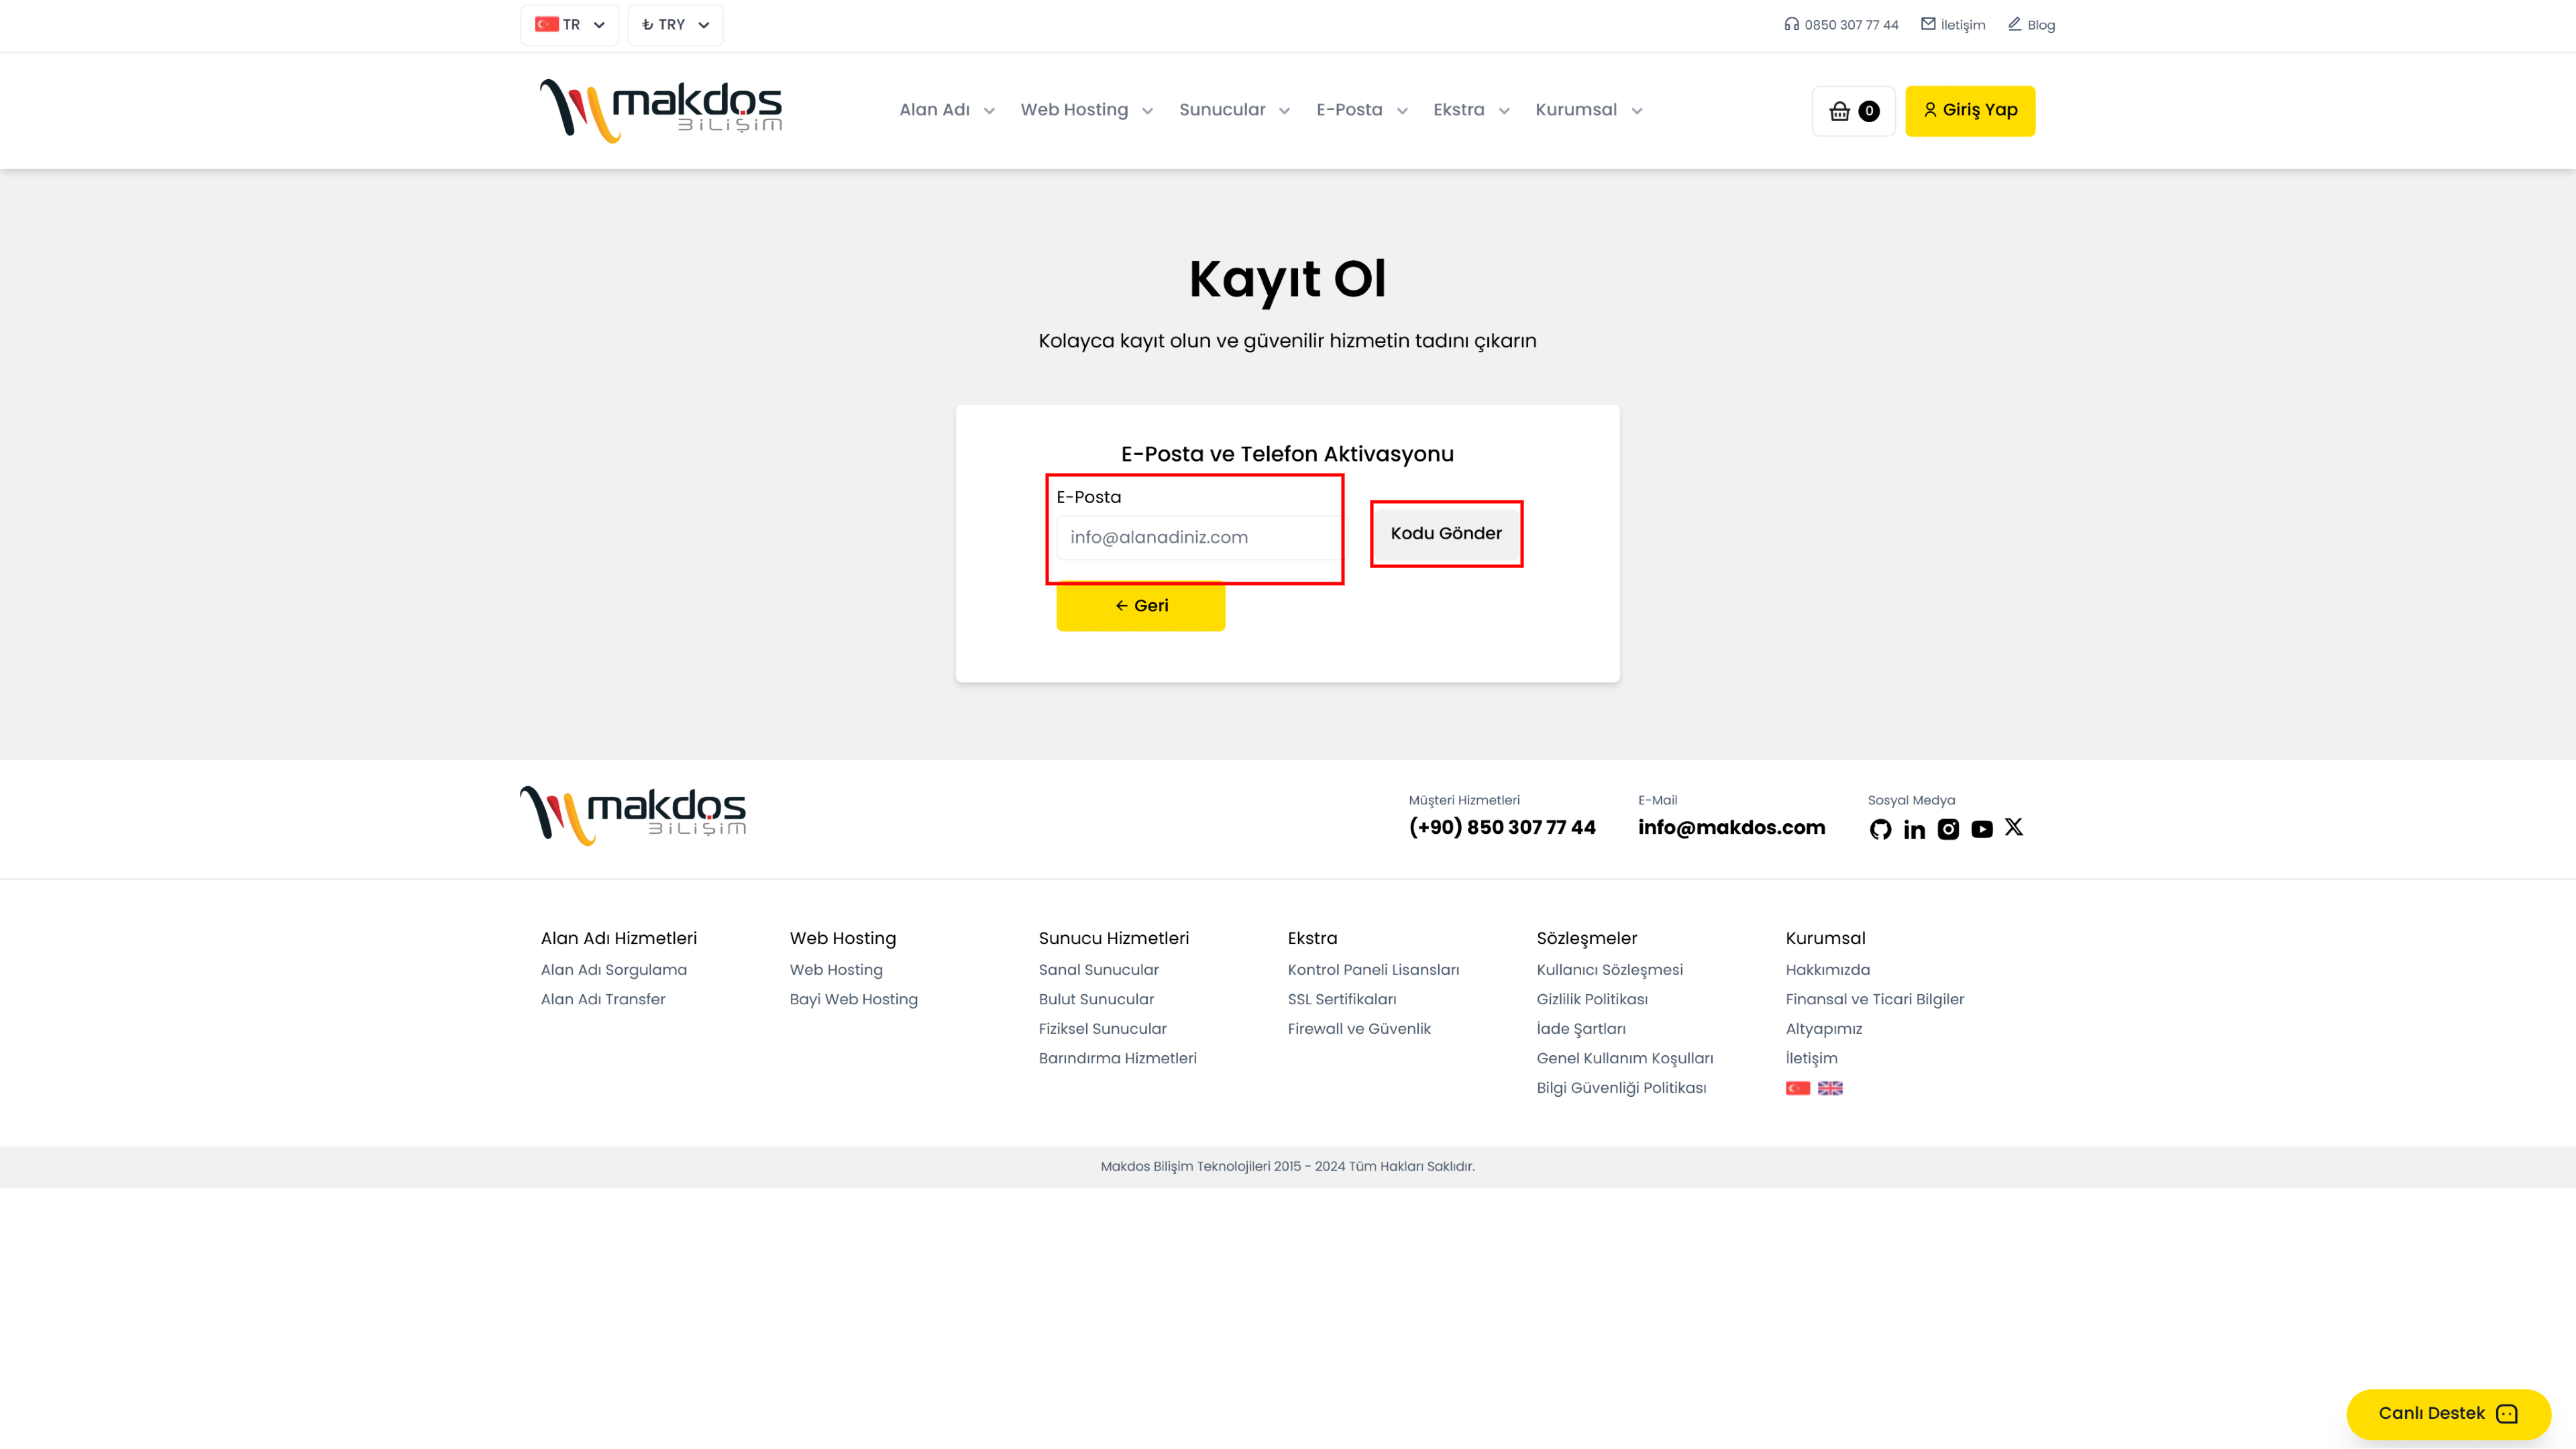
Task: Open Bulut Sunucular footer link
Action: [1096, 1000]
